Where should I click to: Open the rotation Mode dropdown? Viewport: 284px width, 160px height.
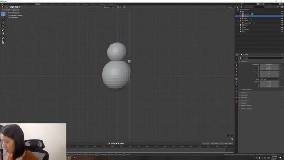(269, 79)
